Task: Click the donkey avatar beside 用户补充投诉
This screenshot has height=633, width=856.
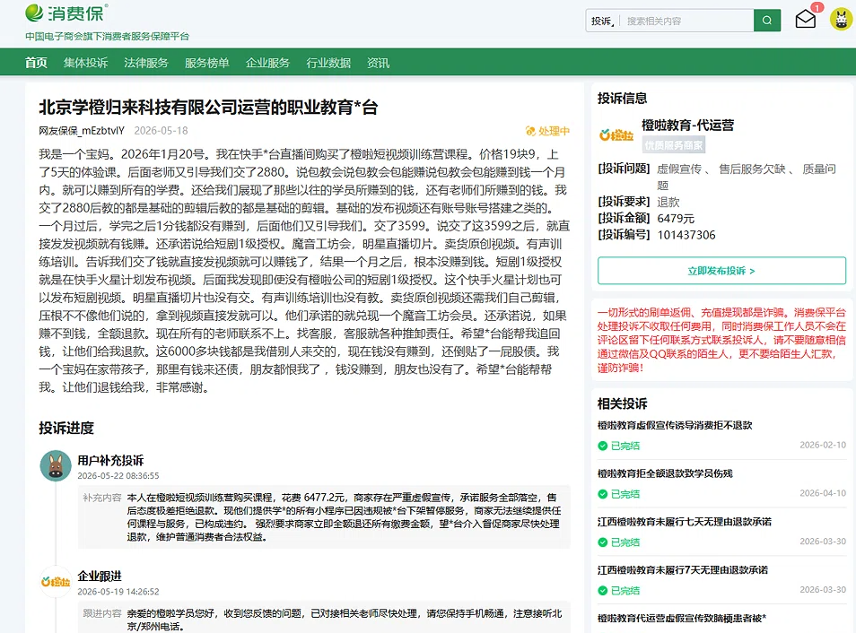Action: [56, 465]
